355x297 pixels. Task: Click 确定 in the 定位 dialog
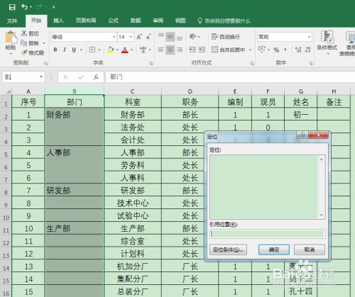click(274, 250)
